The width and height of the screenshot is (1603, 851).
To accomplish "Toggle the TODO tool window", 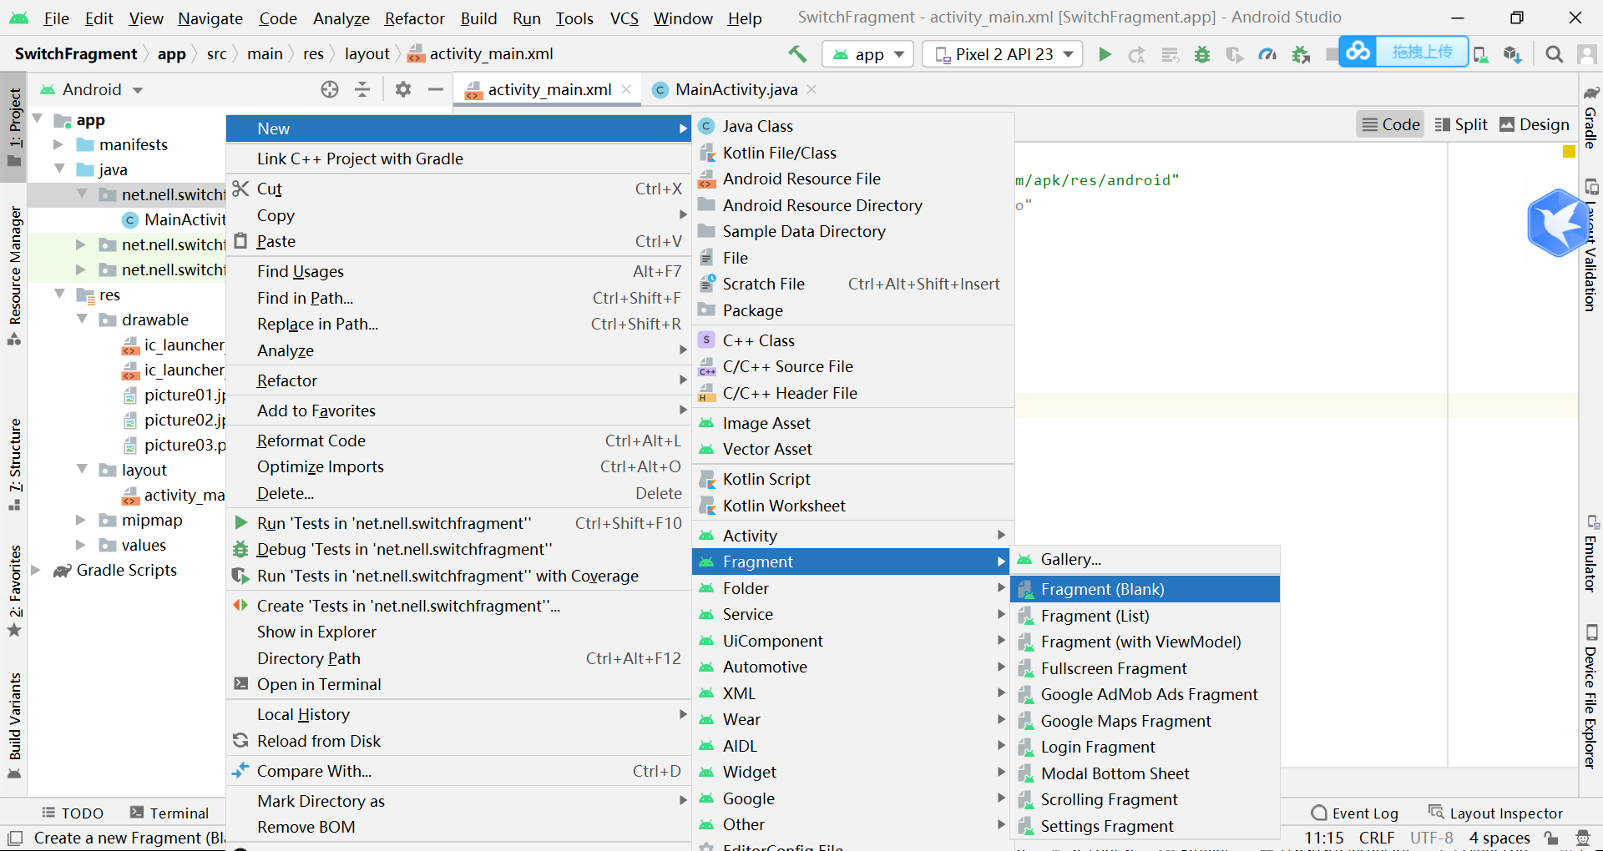I will [73, 813].
